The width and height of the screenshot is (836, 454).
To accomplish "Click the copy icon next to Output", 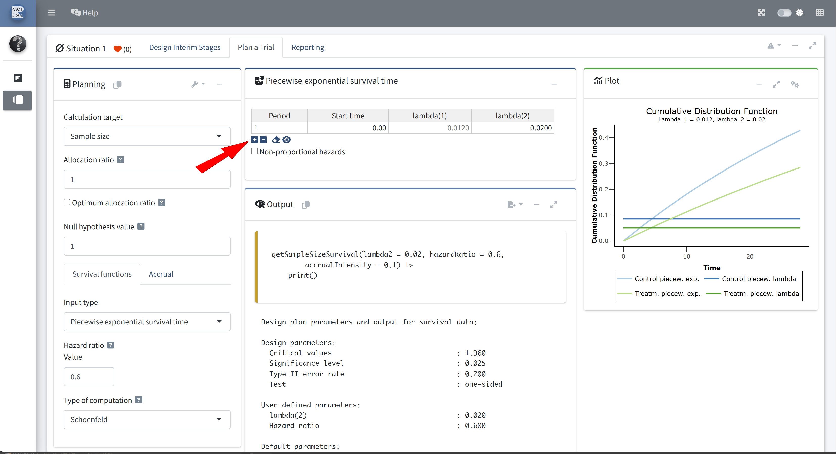I will [x=305, y=204].
